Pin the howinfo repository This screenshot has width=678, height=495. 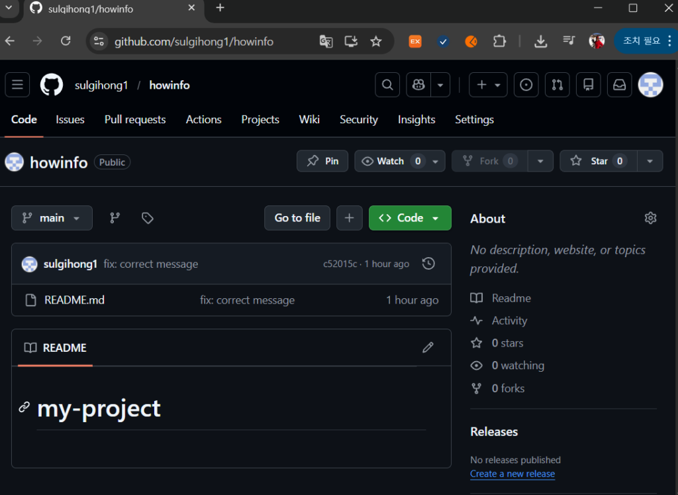[322, 161]
